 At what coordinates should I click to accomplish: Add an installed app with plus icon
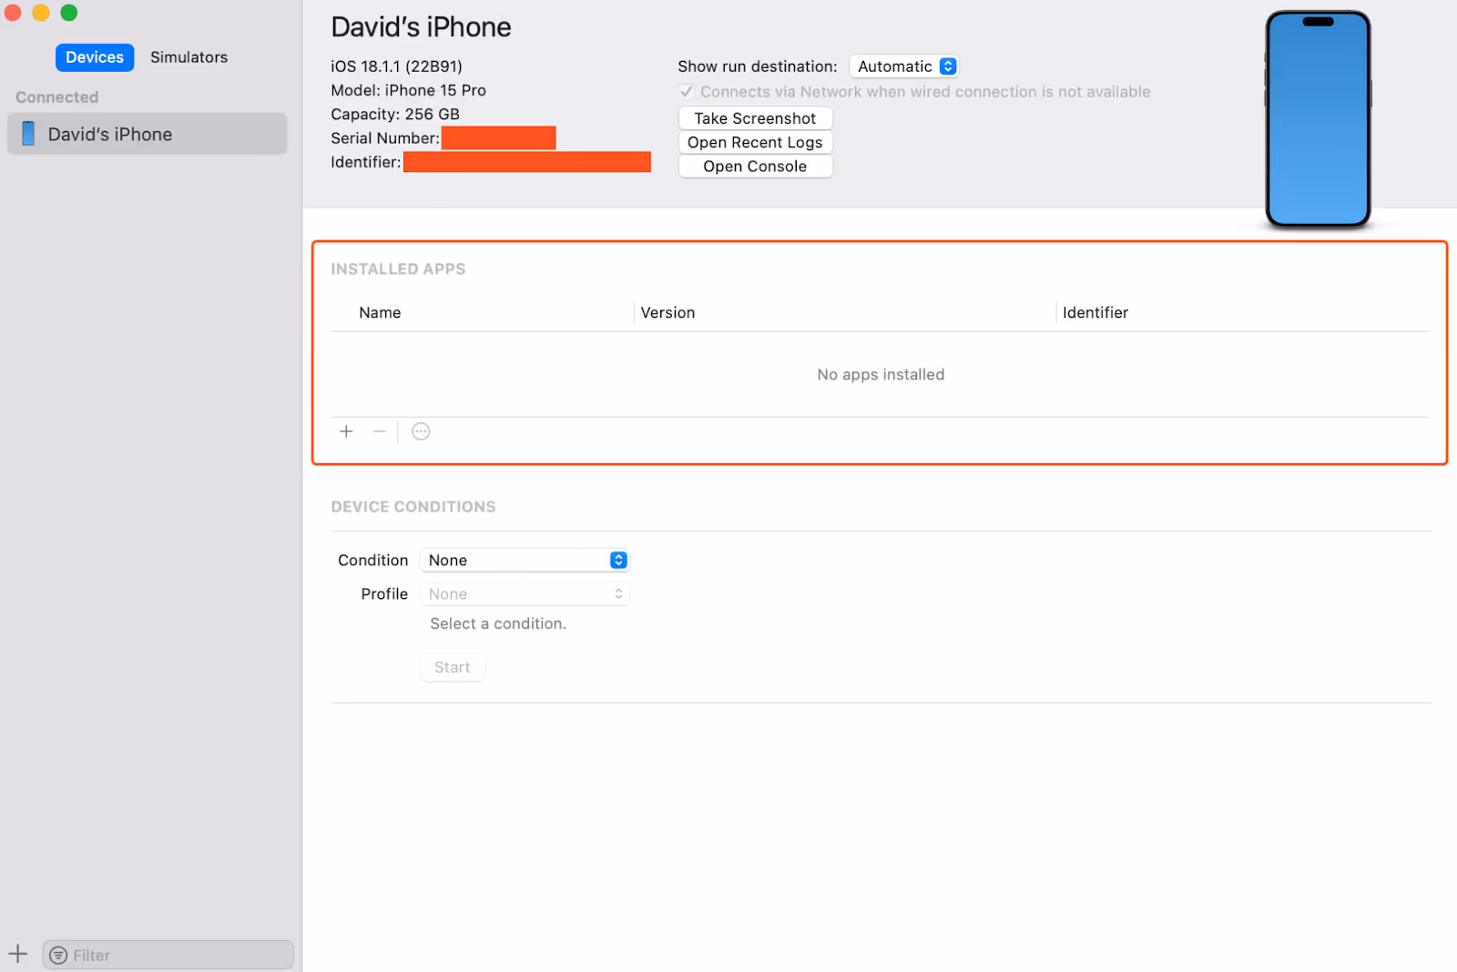(346, 431)
